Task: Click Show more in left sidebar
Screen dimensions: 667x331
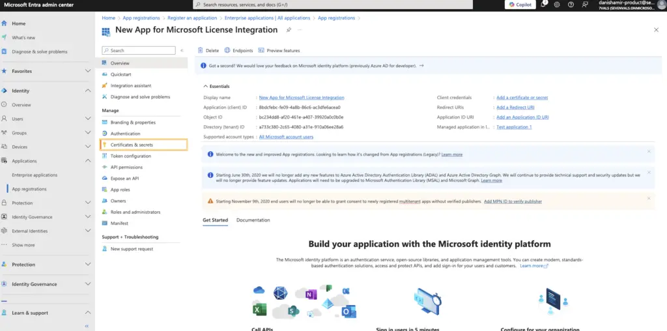Action: pos(23,245)
